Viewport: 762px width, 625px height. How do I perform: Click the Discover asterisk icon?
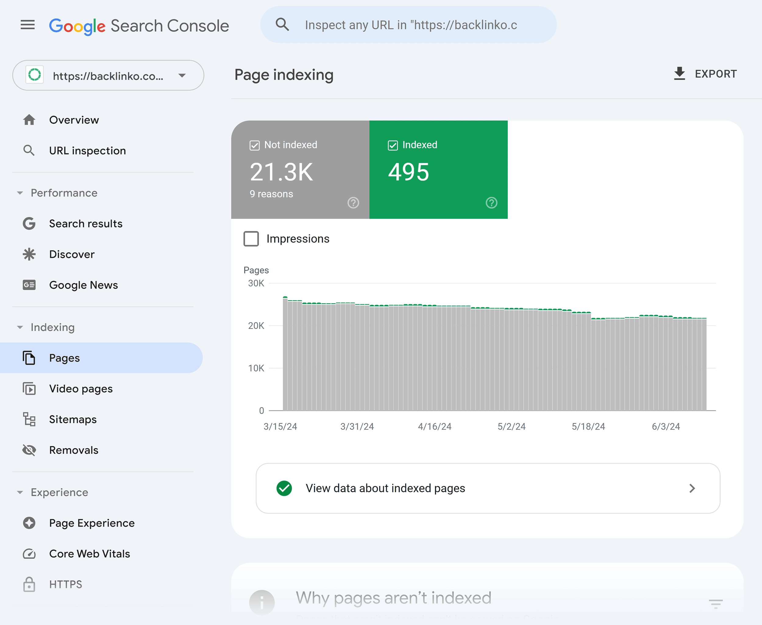tap(29, 254)
